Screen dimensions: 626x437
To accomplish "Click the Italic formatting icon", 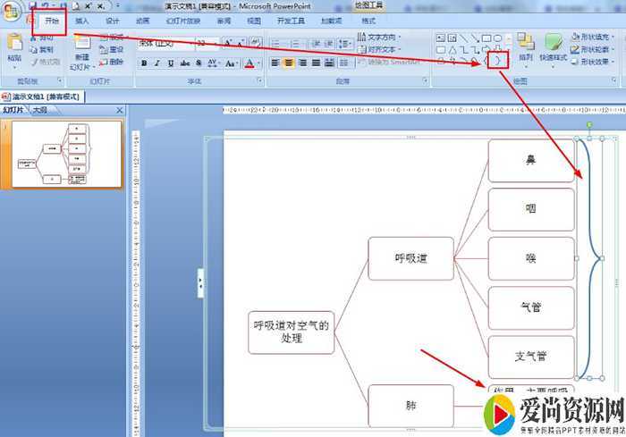I will pos(157,63).
